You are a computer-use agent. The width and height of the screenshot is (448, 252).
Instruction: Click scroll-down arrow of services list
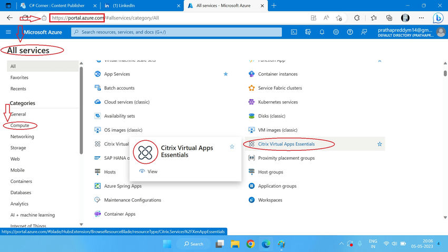pos(445,217)
